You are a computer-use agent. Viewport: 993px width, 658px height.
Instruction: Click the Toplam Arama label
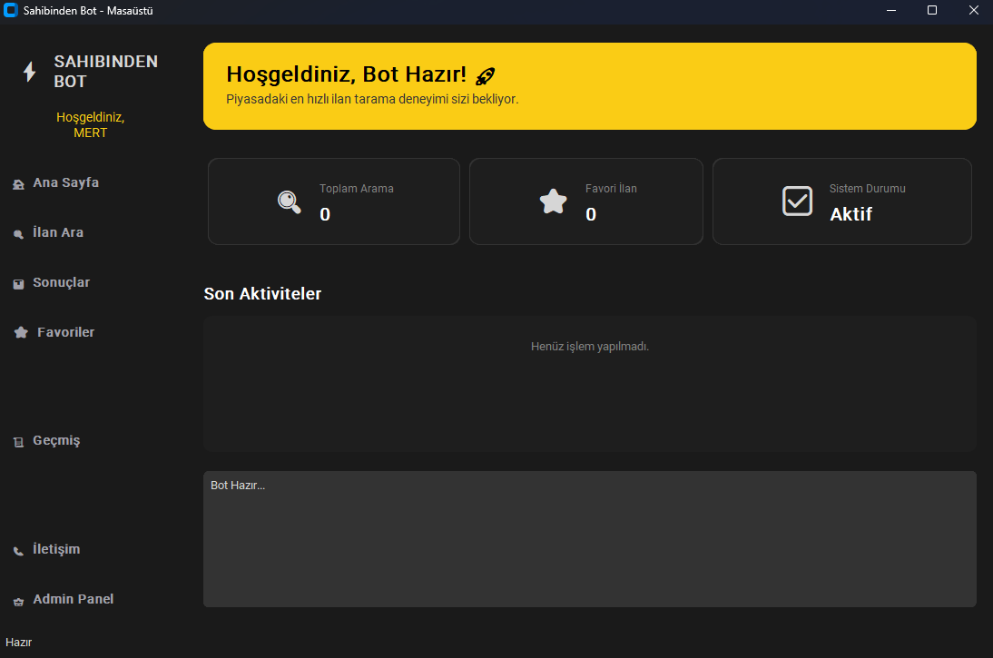click(x=357, y=189)
